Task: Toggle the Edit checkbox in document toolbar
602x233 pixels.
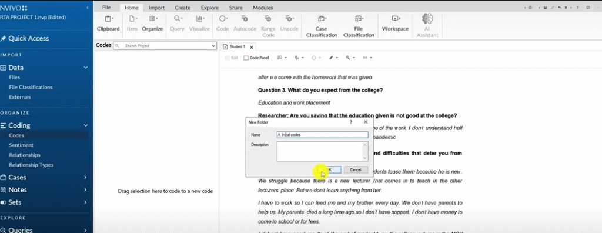Action: [227, 58]
